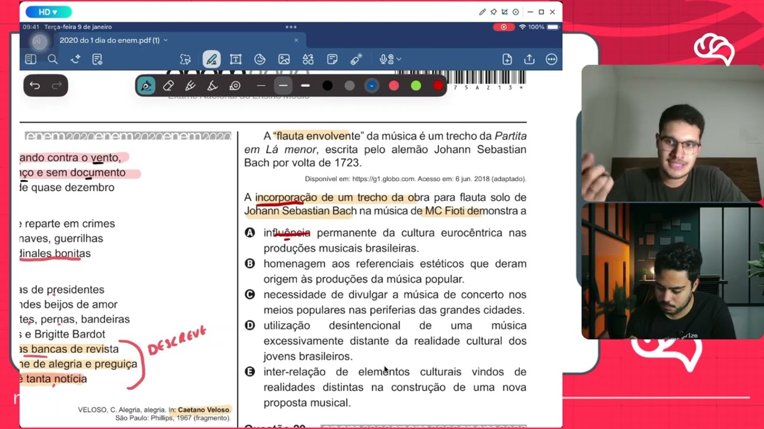Undo the last stroke
Viewport: 764px width, 429px height.
[35, 86]
